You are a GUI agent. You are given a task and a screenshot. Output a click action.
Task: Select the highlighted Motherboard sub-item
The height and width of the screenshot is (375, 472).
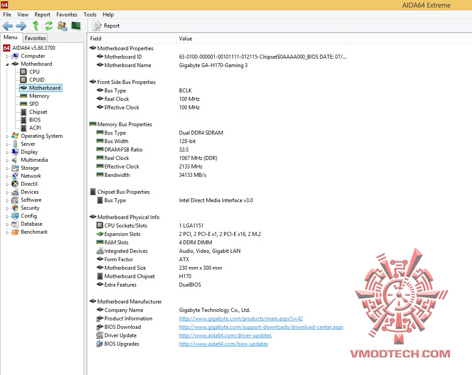point(40,88)
